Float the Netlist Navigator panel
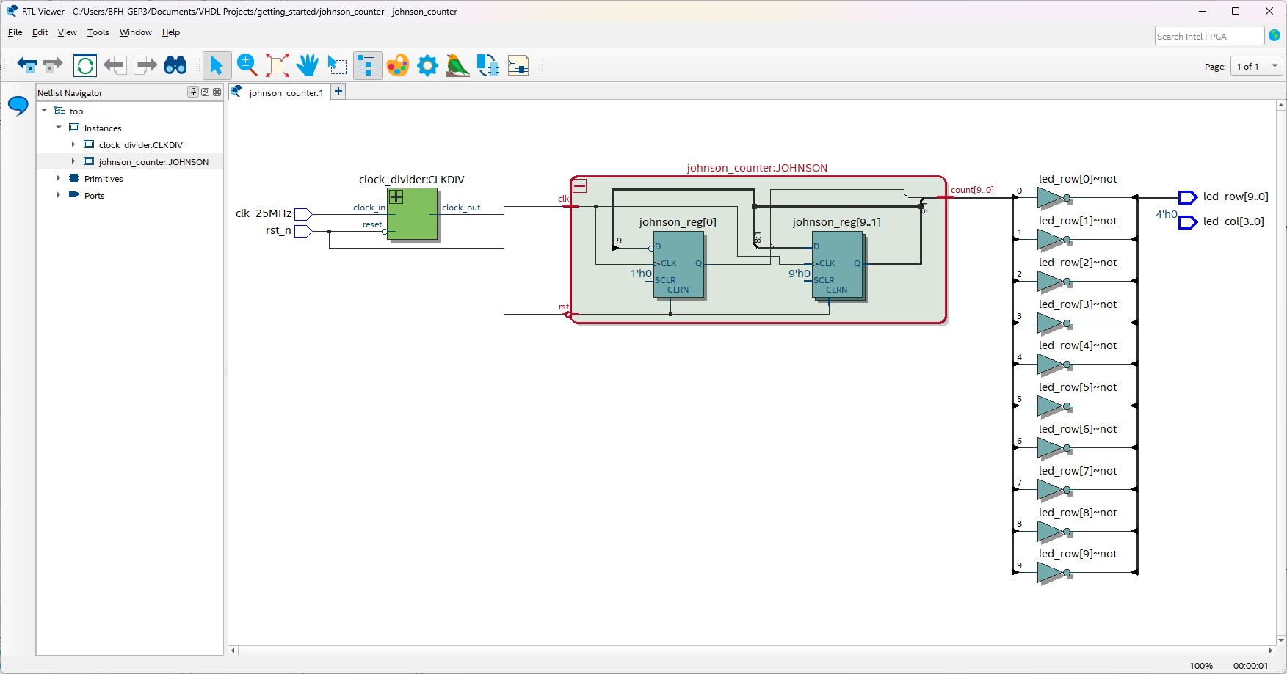Screen dimensions: 1287x674 click(x=205, y=92)
